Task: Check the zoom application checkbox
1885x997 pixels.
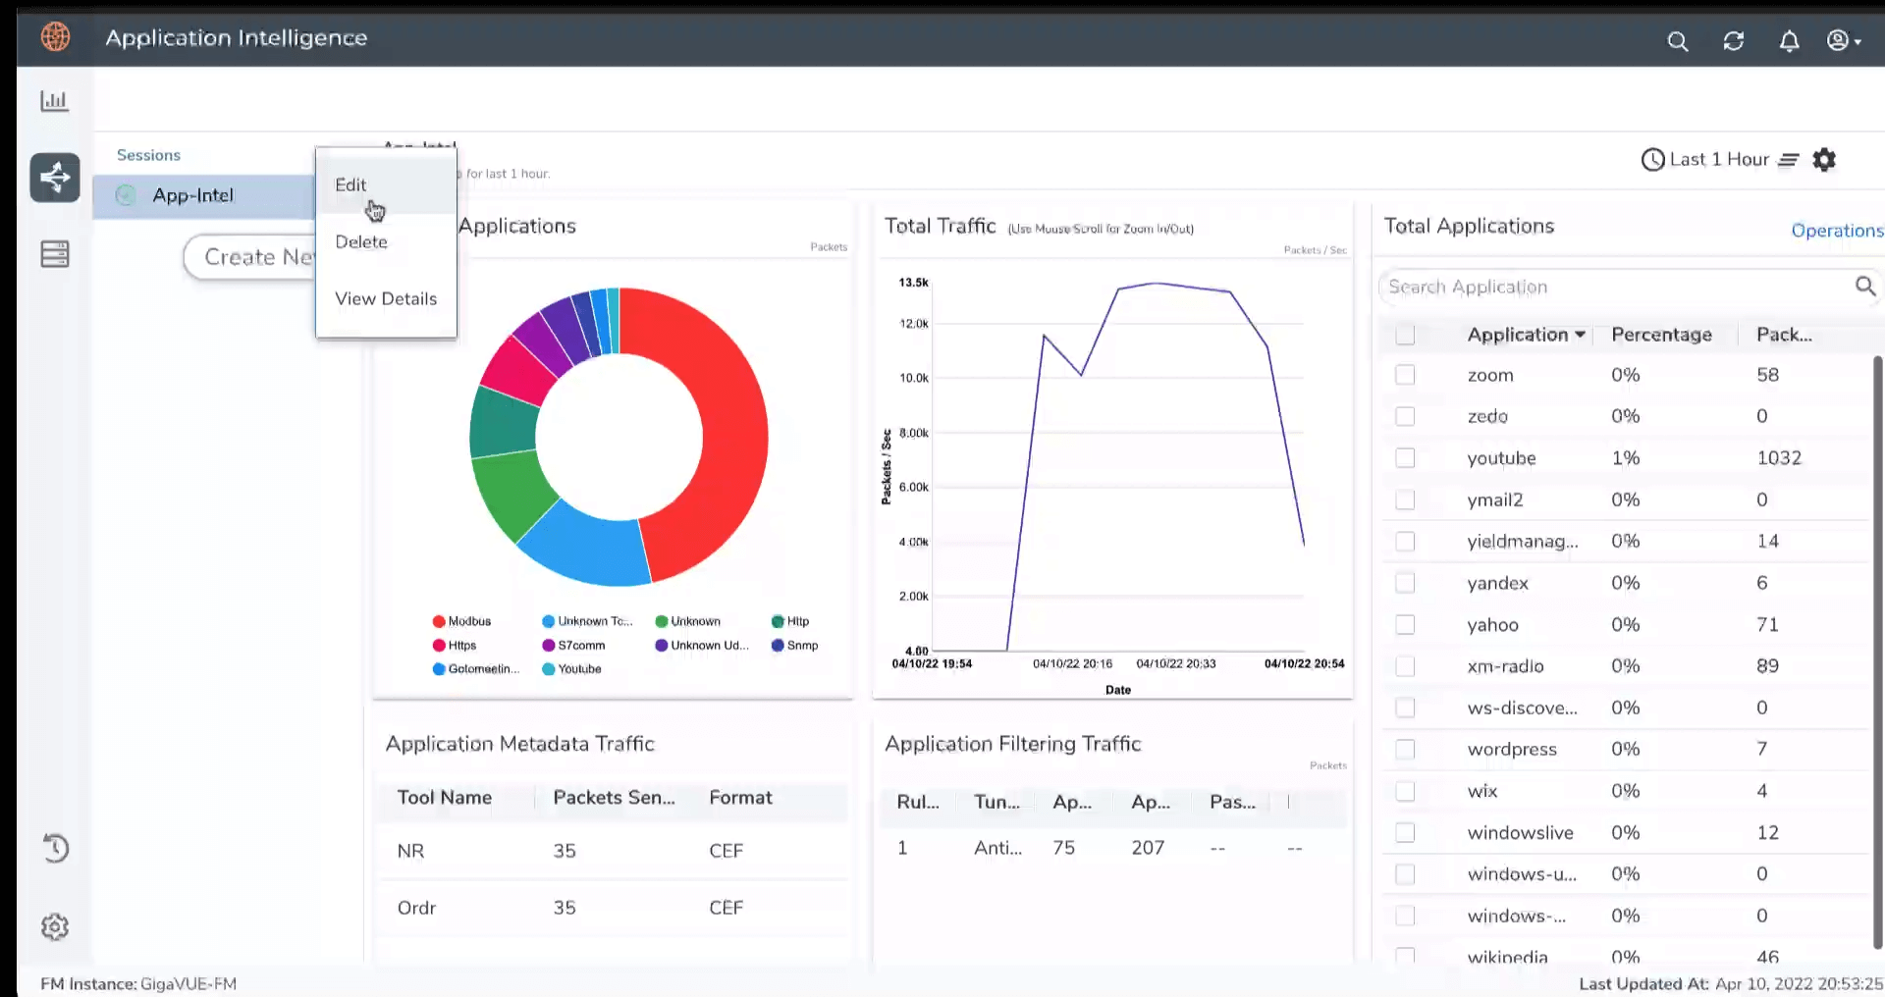Action: 1405,375
